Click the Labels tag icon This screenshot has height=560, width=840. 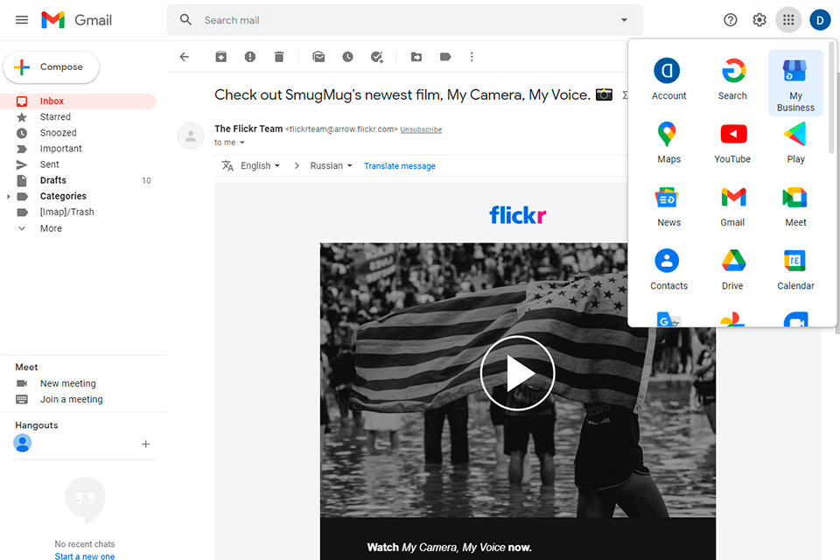point(445,57)
